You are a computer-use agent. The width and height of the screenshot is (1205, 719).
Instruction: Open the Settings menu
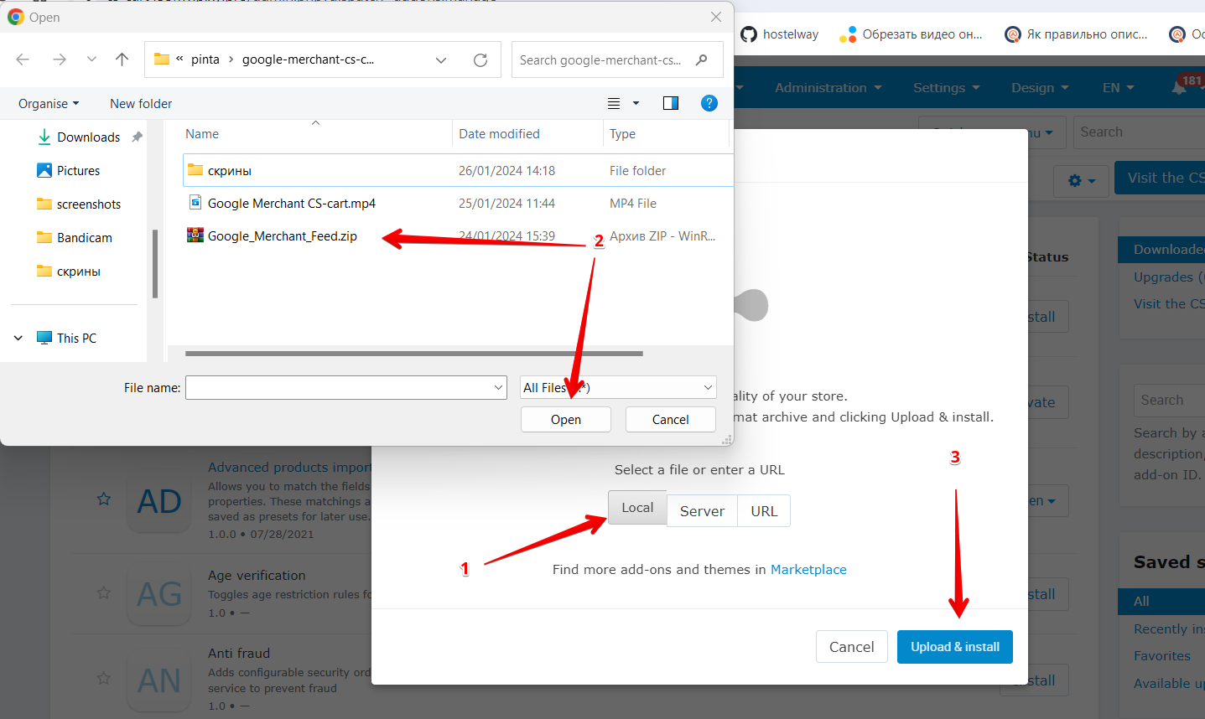click(x=946, y=87)
